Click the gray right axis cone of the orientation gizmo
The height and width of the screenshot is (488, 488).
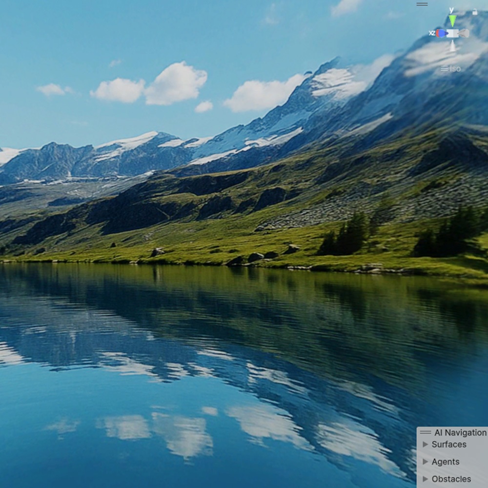click(464, 33)
